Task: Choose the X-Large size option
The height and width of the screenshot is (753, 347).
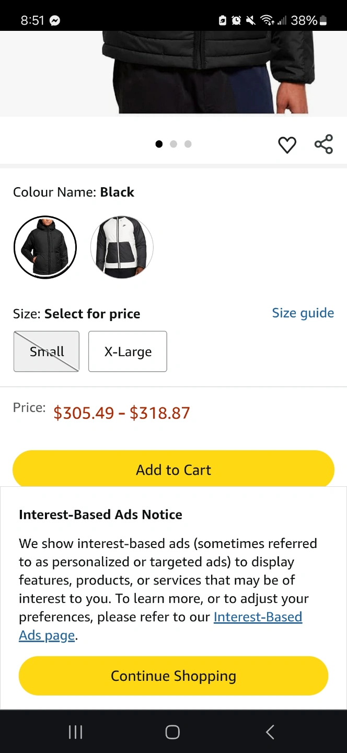Action: (128, 351)
